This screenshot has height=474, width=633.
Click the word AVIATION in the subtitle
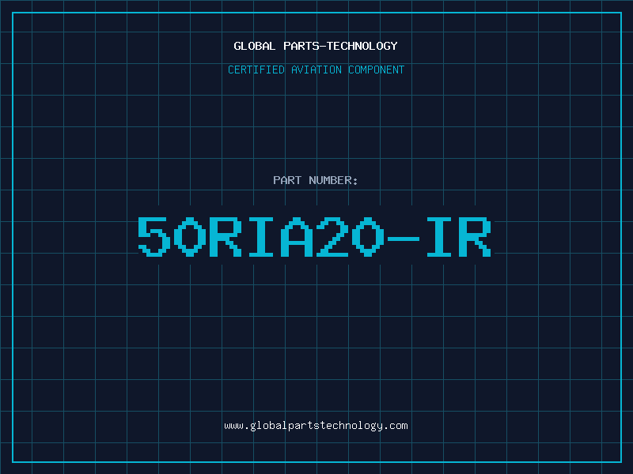[x=316, y=70]
